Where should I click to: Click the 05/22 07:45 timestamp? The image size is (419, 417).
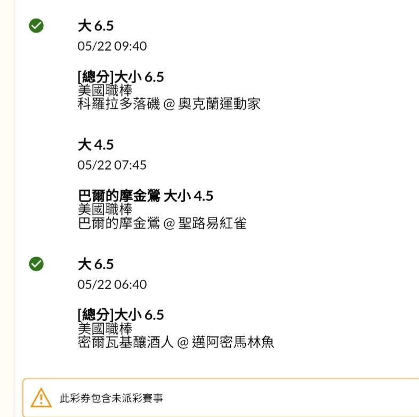point(112,165)
